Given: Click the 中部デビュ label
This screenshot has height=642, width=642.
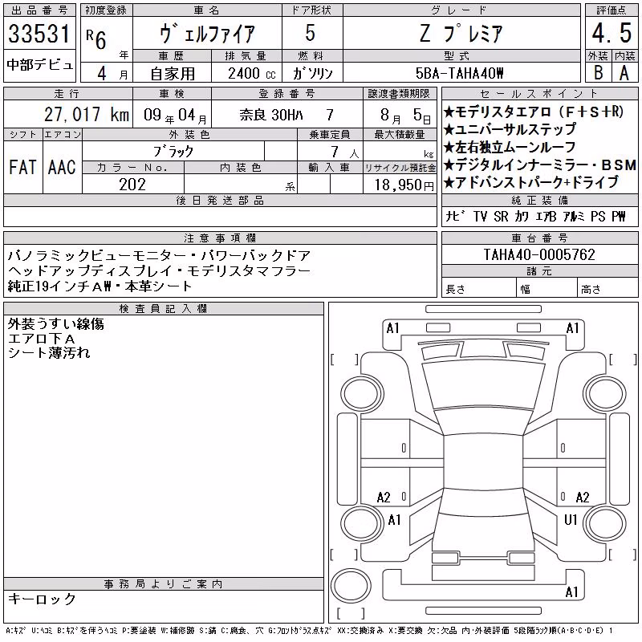Looking at the screenshot, I should point(39,65).
